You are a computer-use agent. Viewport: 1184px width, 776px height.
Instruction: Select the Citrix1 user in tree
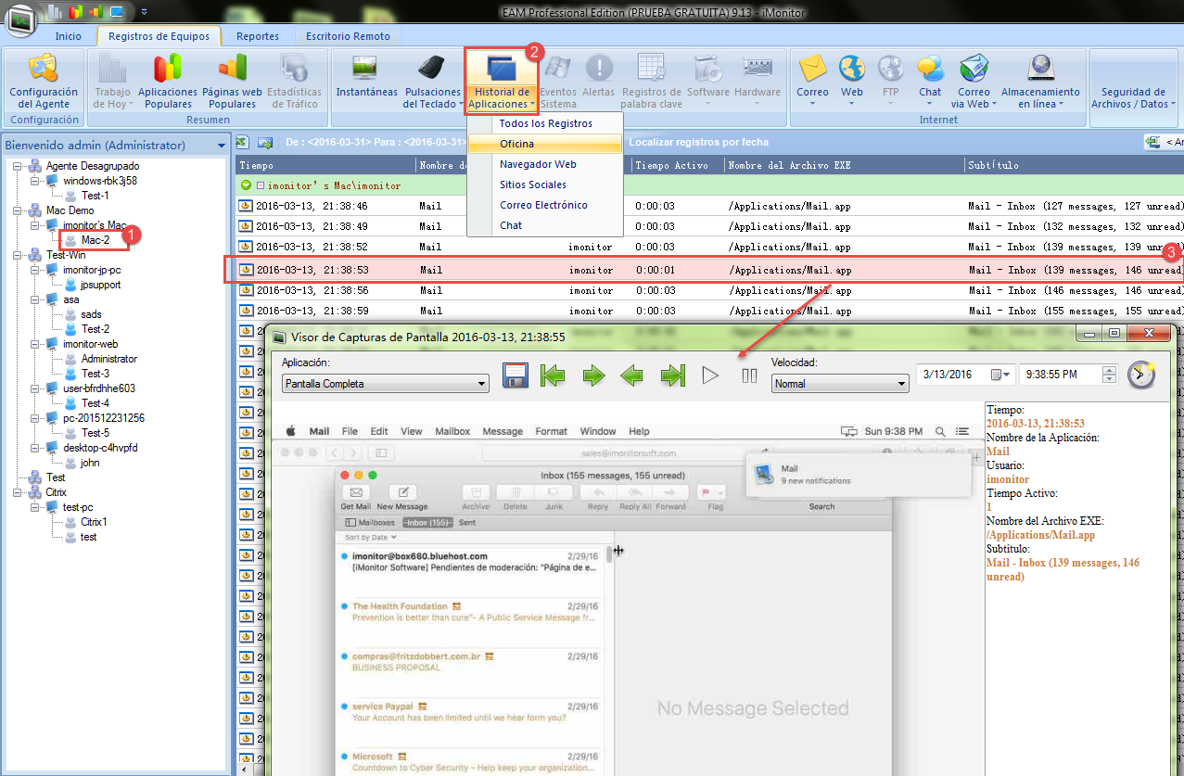[94, 522]
